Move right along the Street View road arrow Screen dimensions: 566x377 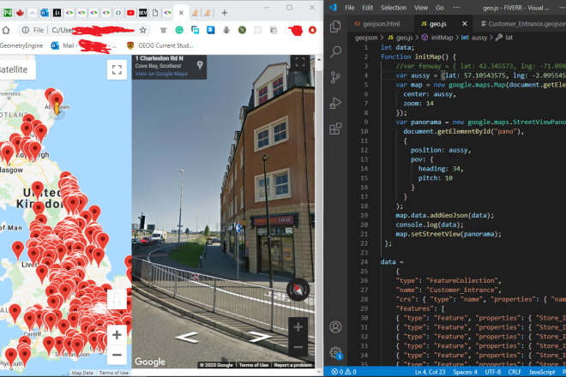click(x=260, y=337)
